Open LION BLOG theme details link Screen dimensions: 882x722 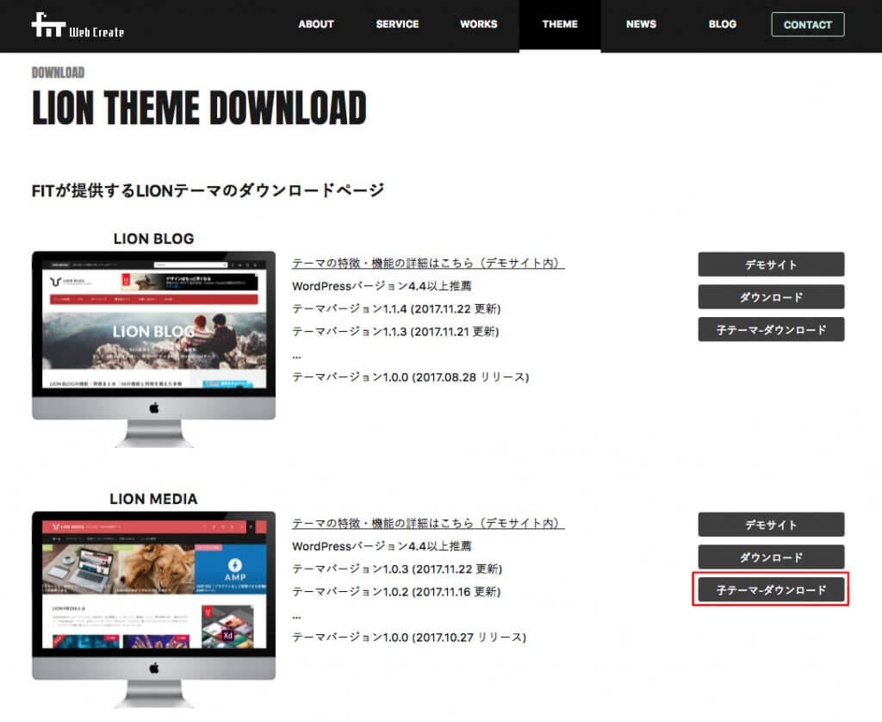click(428, 263)
